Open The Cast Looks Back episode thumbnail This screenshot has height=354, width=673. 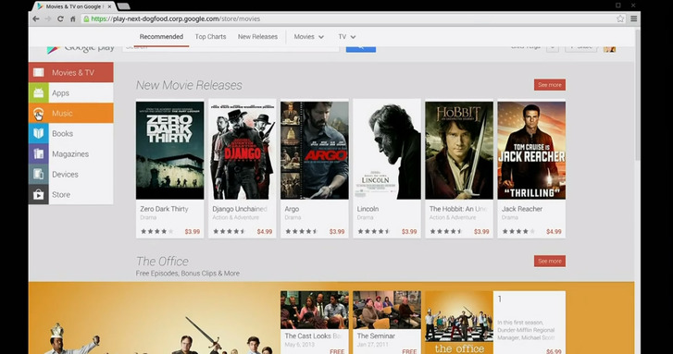click(315, 311)
